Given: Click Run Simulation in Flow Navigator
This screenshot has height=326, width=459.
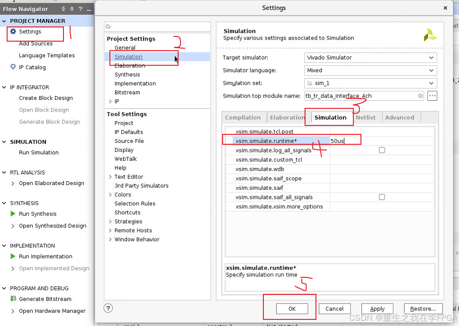Looking at the screenshot, I should (39, 152).
